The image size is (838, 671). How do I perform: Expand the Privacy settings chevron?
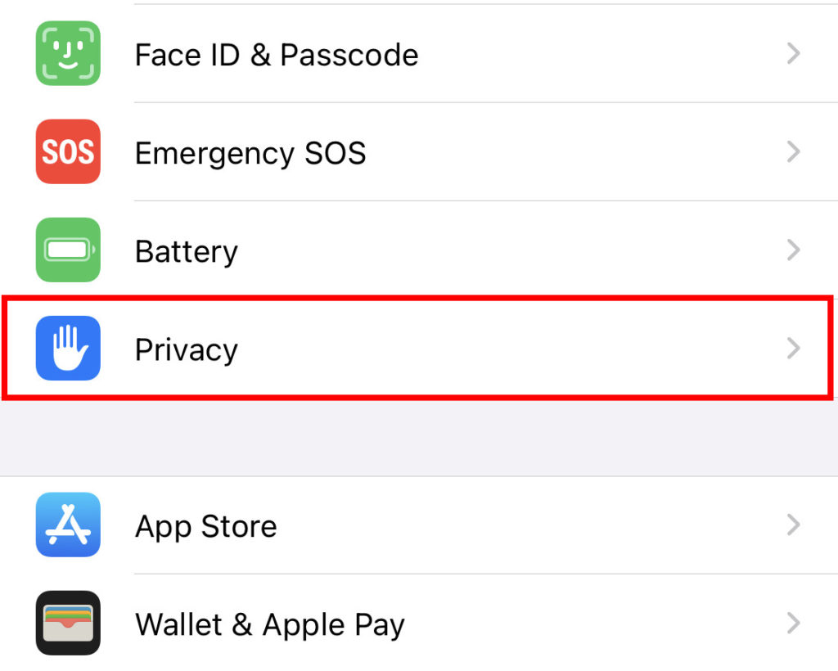(x=793, y=349)
